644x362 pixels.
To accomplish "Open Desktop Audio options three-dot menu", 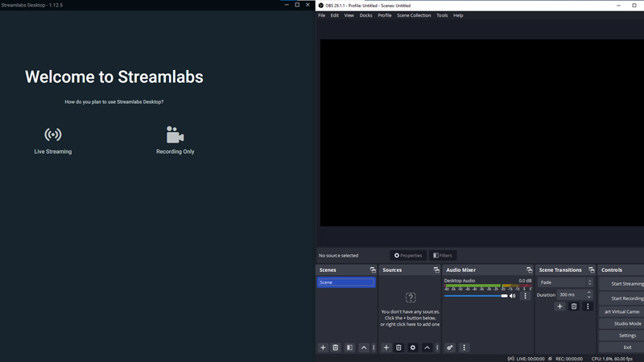I will click(525, 295).
